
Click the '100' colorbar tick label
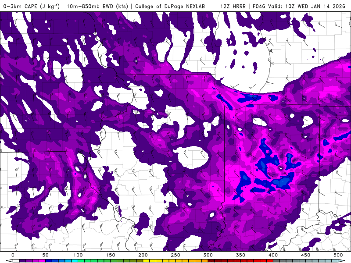point(78,255)
